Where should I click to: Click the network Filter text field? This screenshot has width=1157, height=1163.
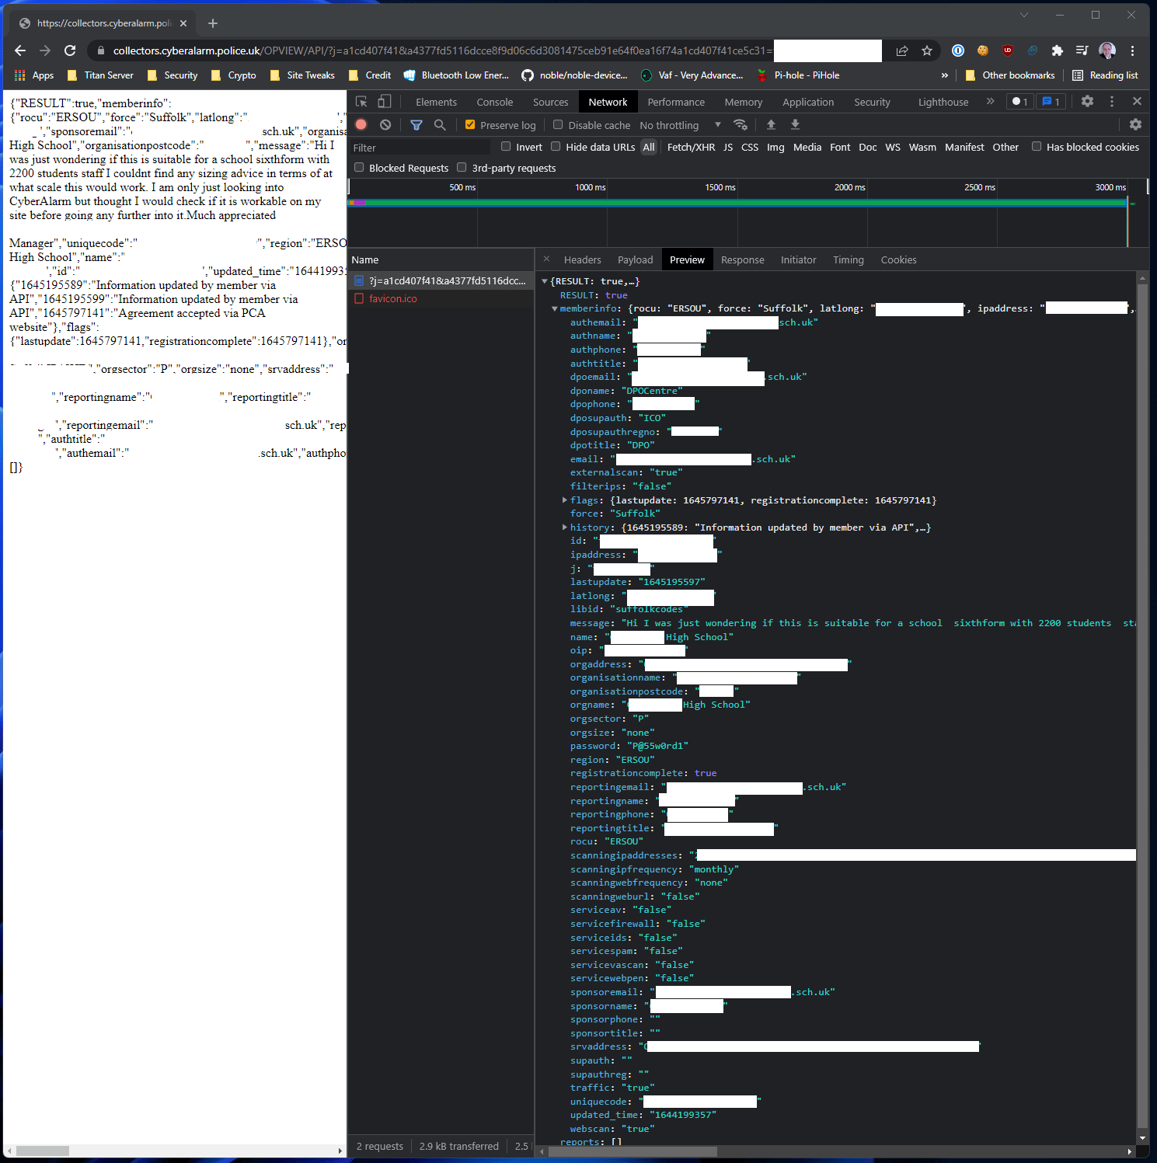click(420, 148)
